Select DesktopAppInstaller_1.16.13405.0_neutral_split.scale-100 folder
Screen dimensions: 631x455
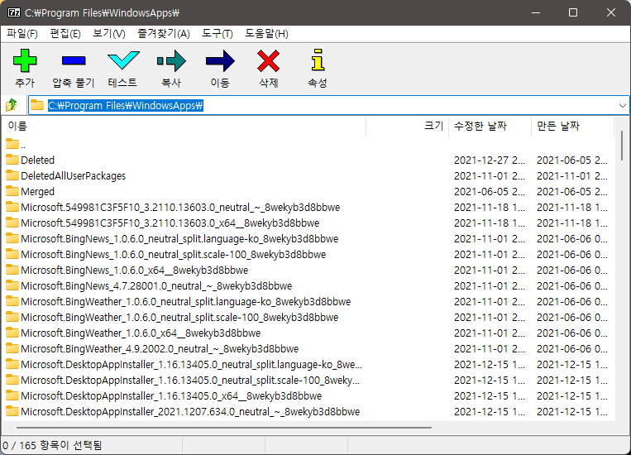190,380
